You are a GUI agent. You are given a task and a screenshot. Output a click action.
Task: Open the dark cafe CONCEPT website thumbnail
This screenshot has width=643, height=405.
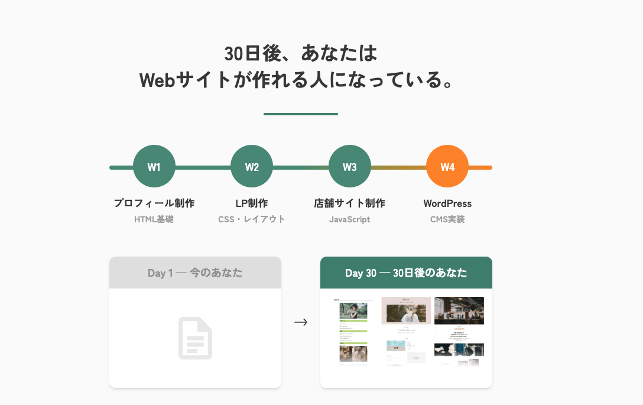point(459,331)
